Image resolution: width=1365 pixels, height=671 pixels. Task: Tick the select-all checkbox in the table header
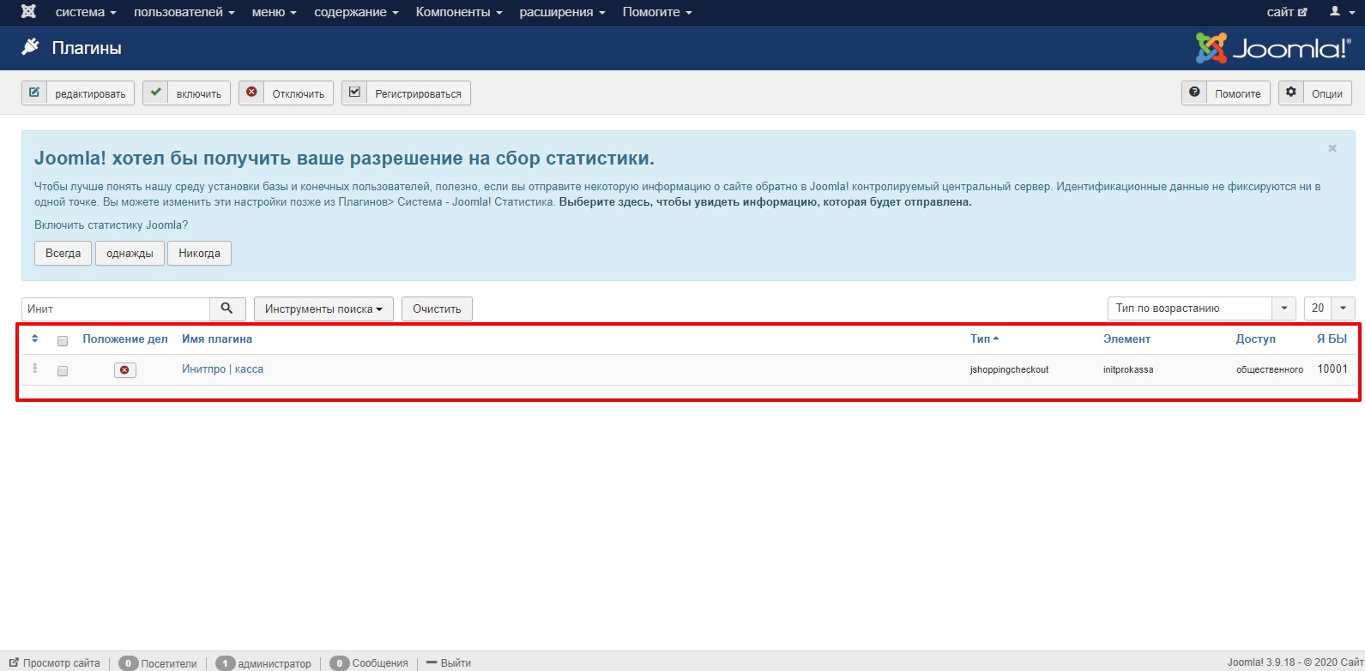coord(63,341)
